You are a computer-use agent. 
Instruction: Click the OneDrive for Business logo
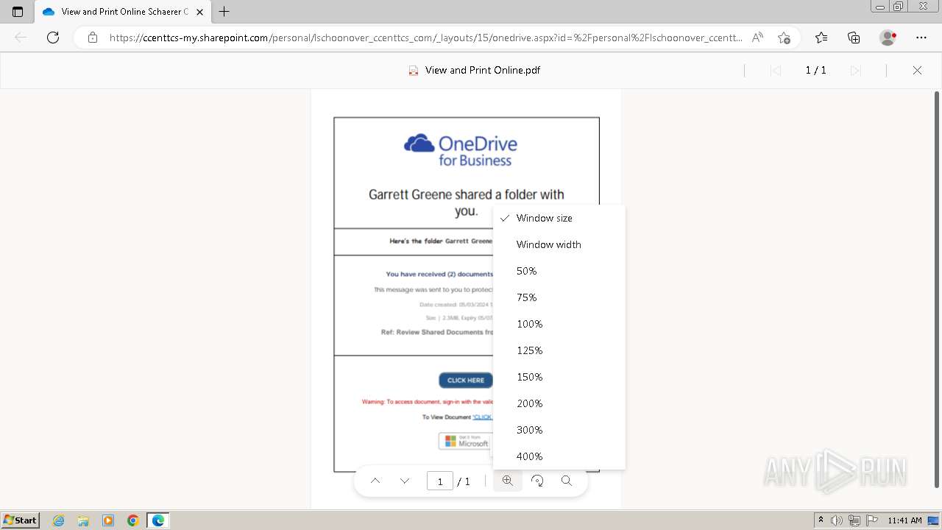[x=461, y=150]
